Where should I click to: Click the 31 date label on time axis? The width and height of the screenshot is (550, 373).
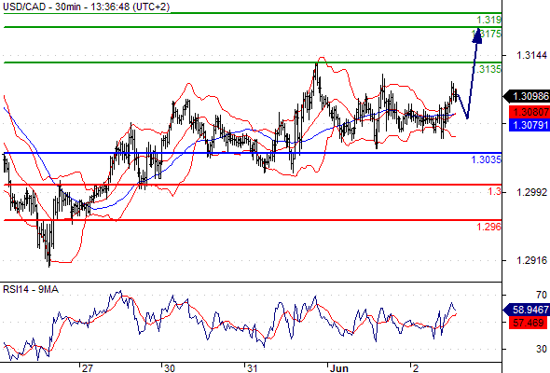[x=252, y=368]
